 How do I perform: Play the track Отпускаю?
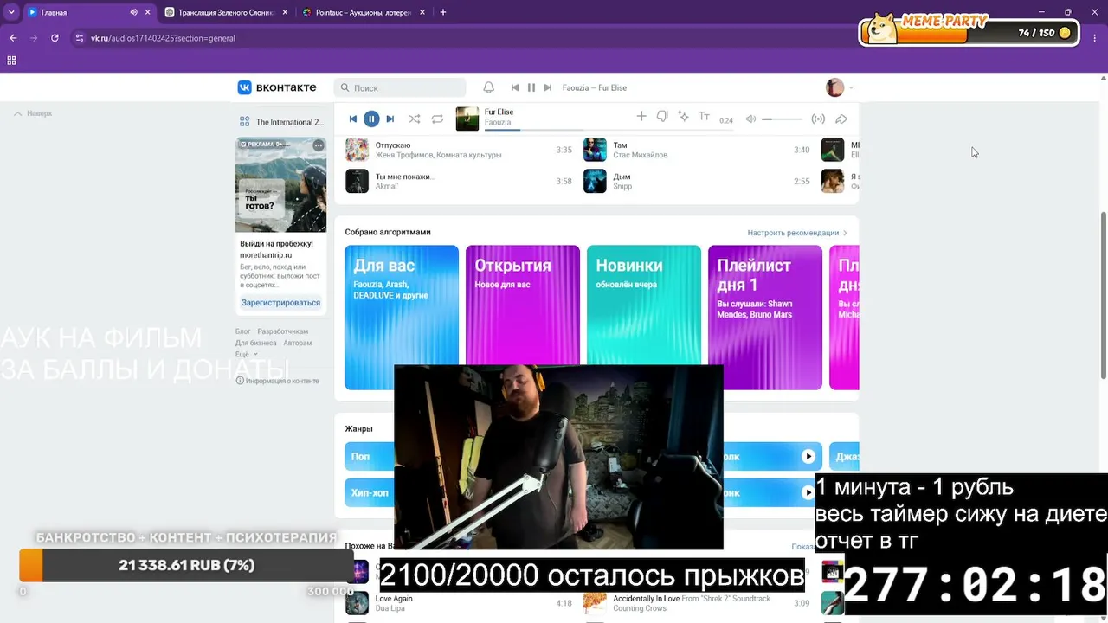357,150
